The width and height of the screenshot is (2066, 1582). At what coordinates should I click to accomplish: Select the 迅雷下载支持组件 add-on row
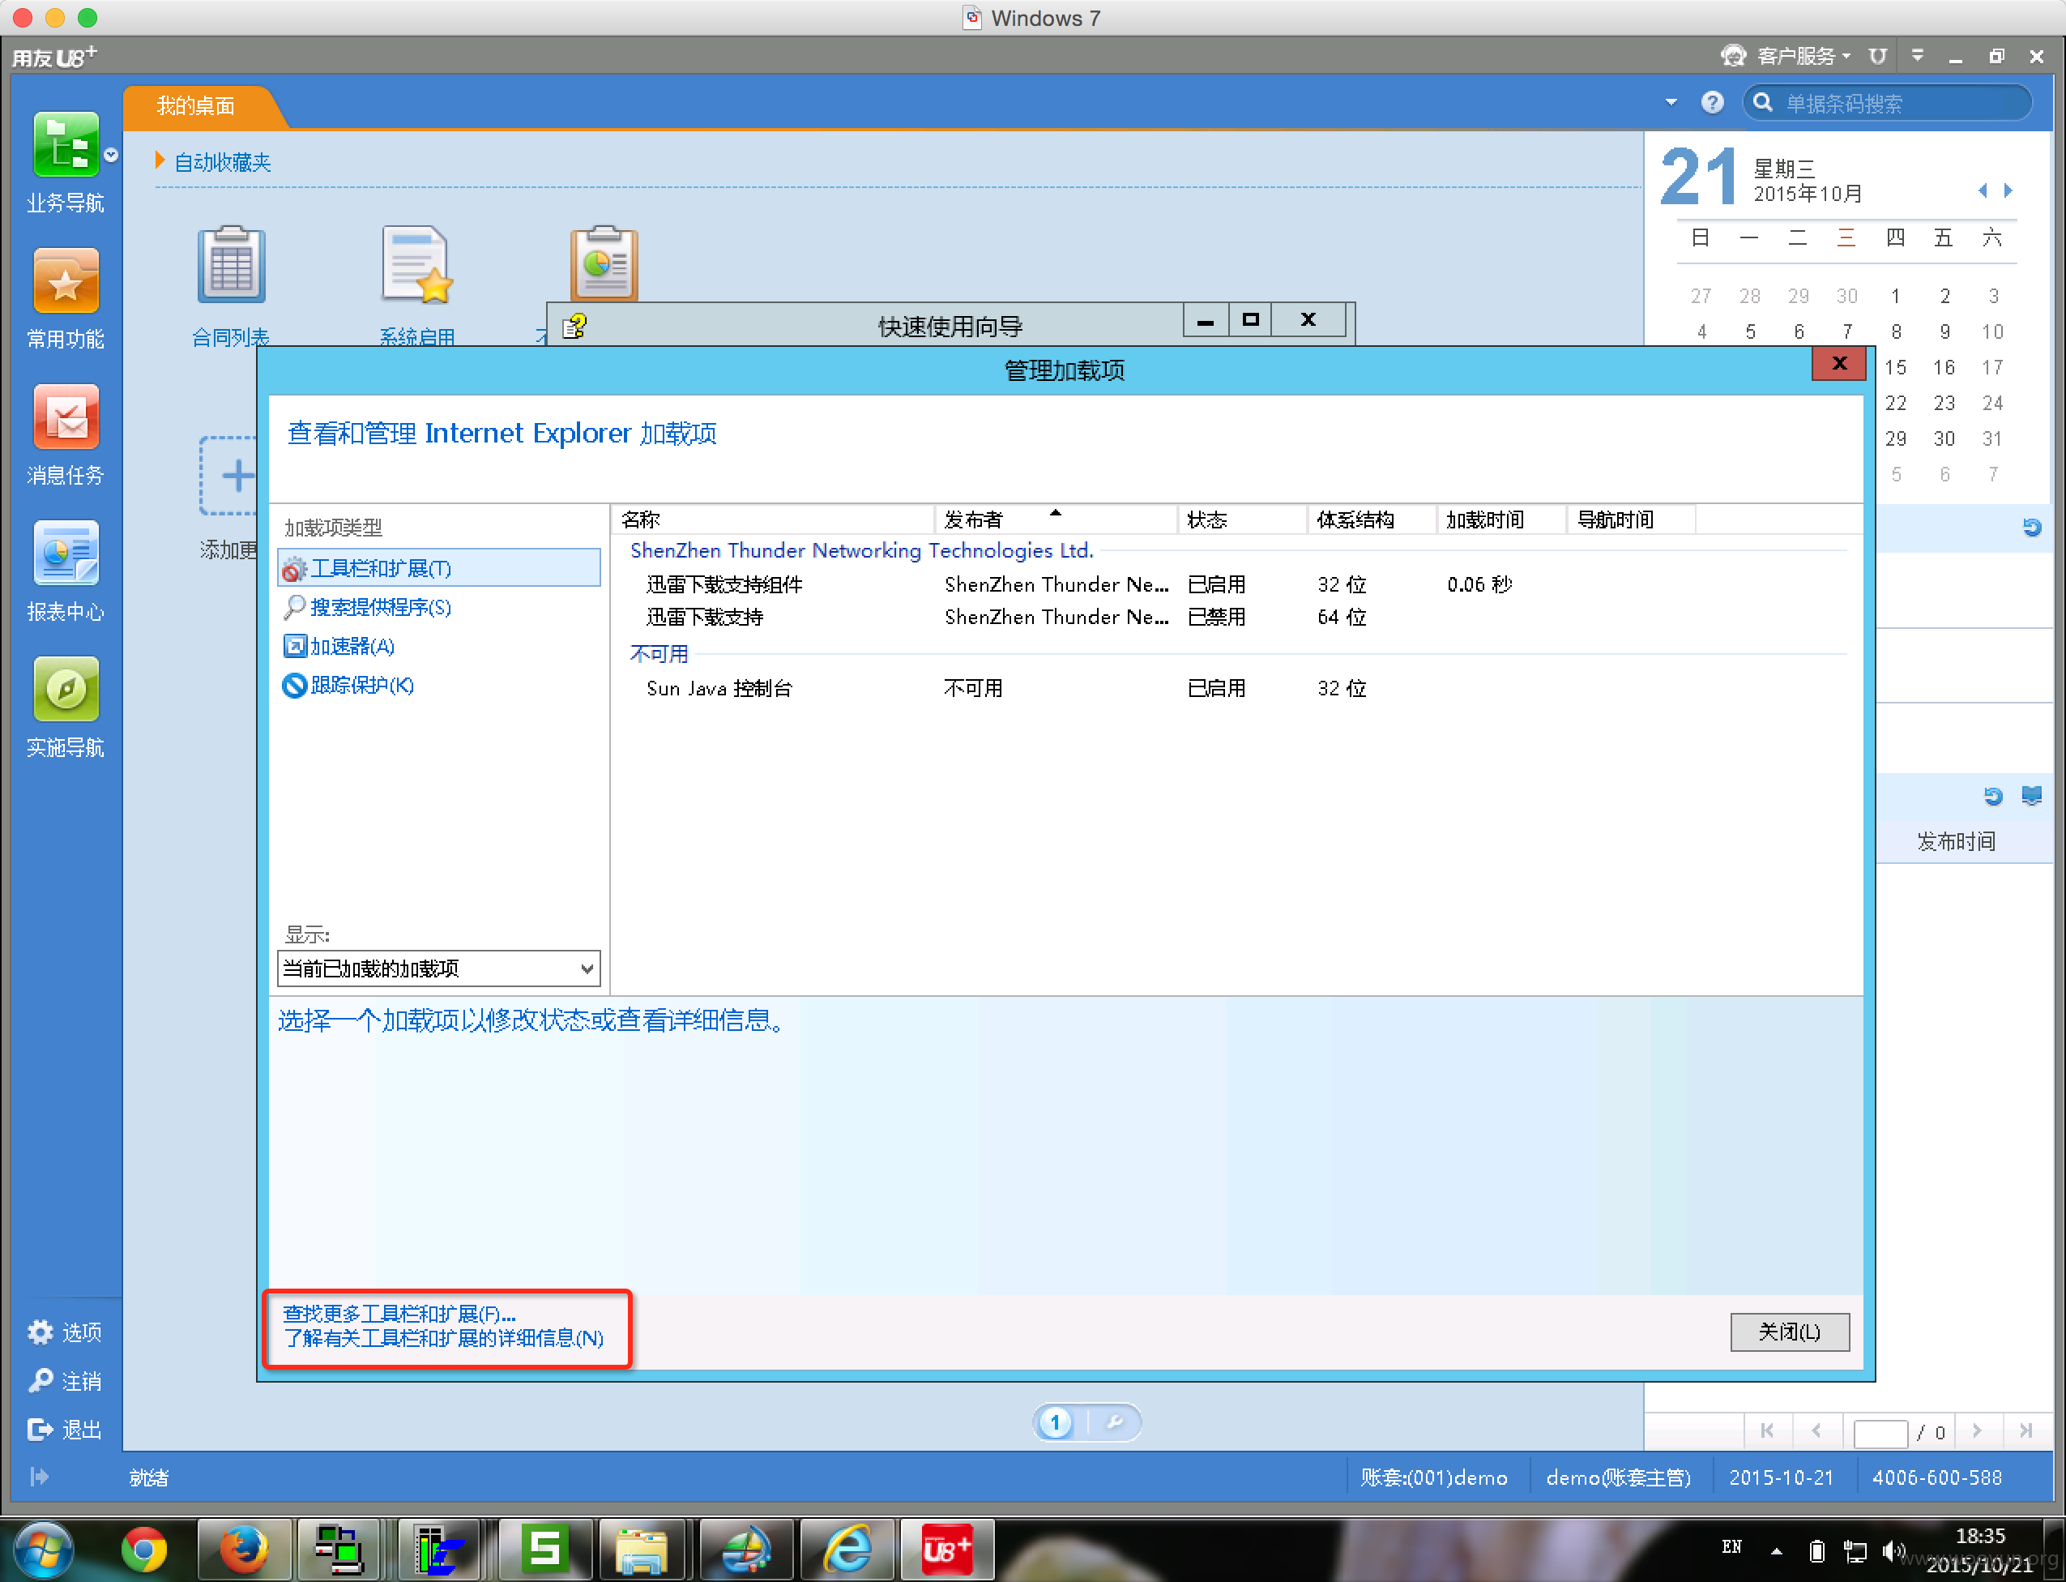click(1238, 584)
